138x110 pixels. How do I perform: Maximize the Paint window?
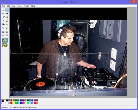pos(129,2)
